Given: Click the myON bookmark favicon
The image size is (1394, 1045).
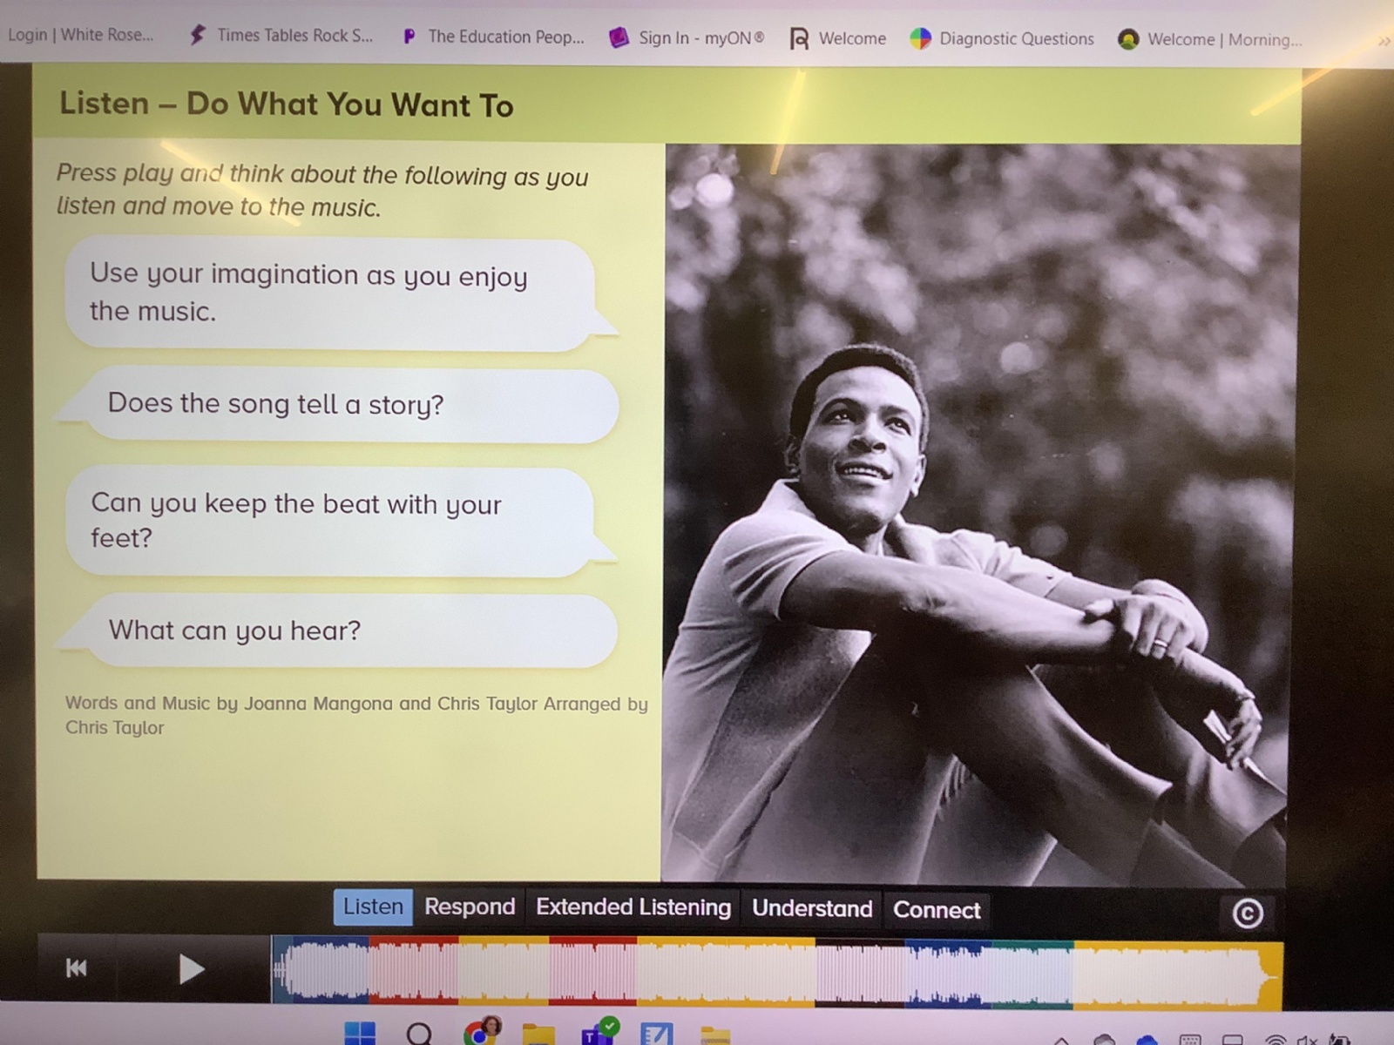Looking at the screenshot, I should (x=619, y=37).
